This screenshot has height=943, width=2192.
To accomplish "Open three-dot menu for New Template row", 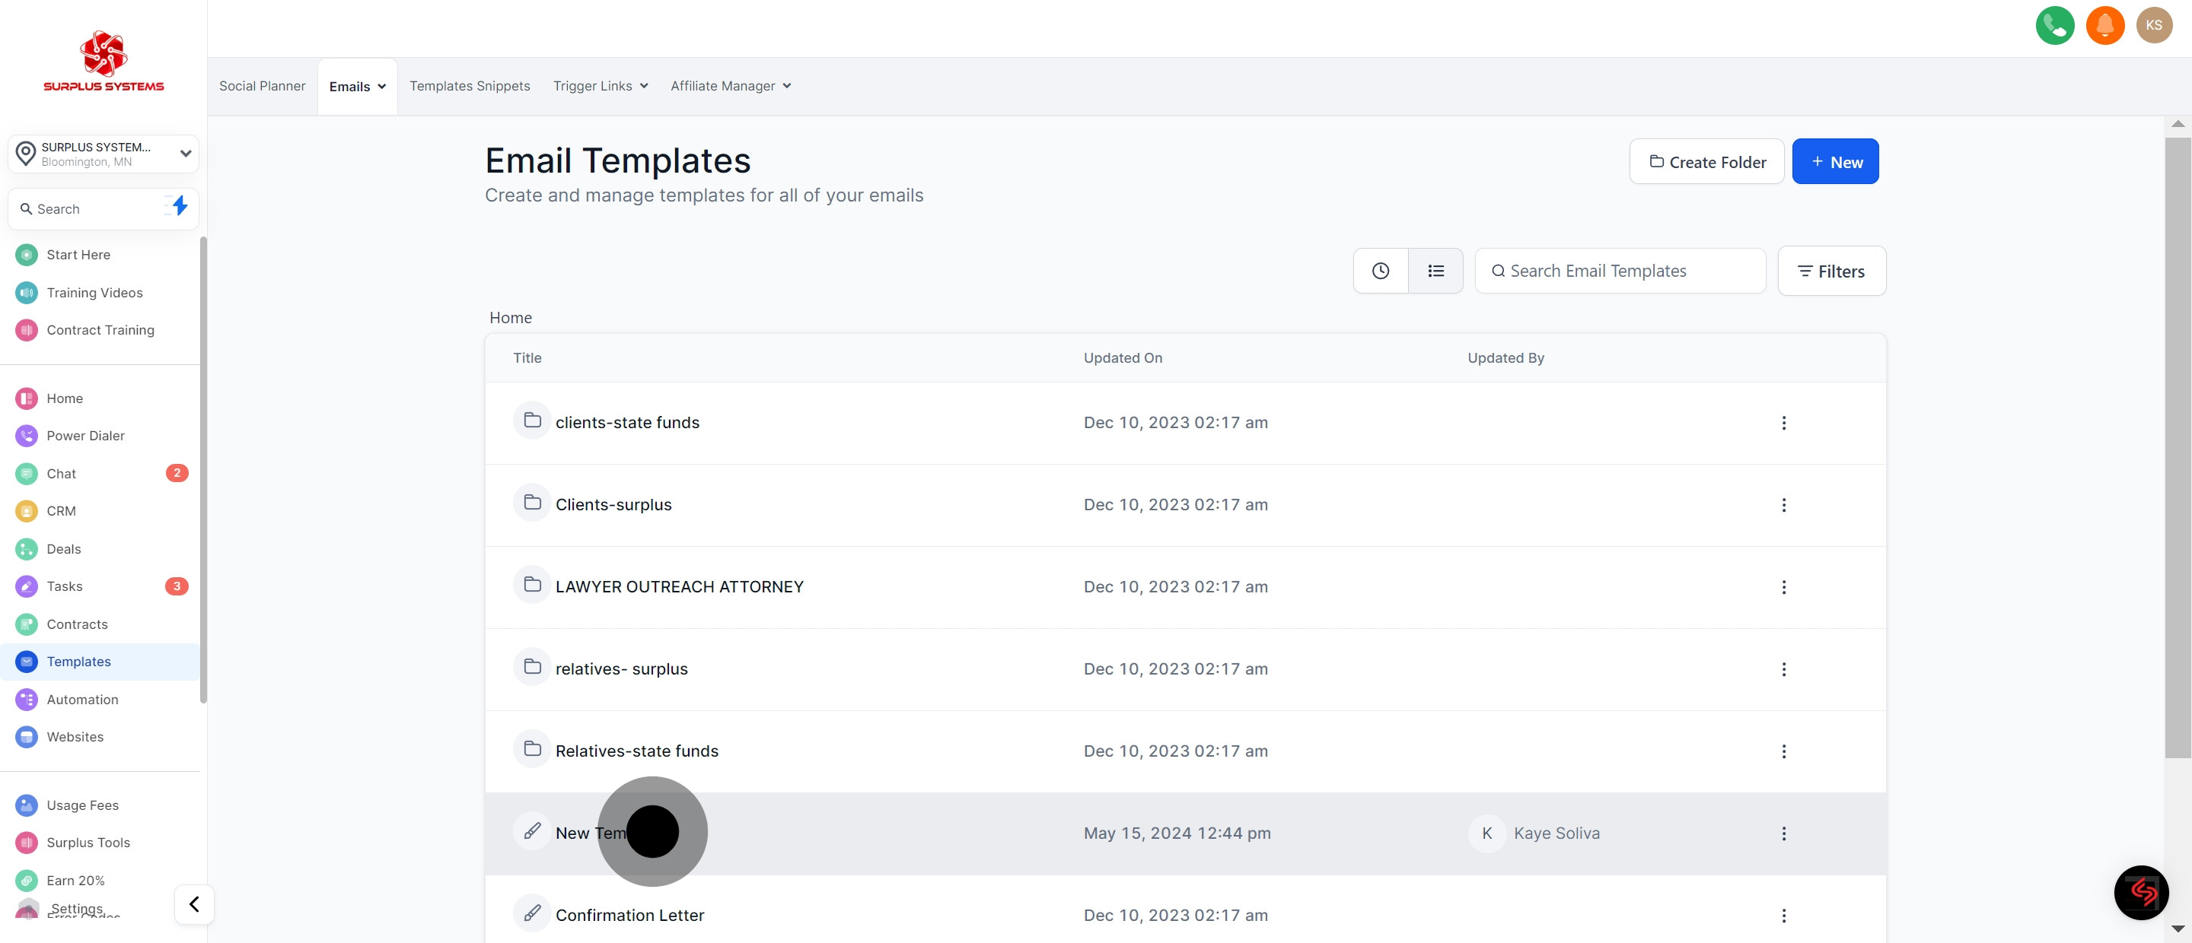I will pos(1783,833).
